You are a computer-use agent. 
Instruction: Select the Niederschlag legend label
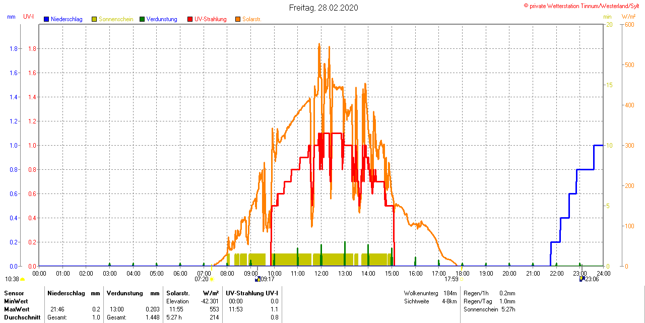[67, 19]
